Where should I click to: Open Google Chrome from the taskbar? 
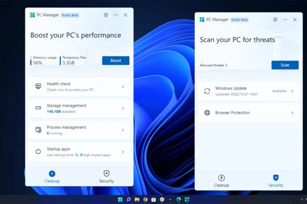(145, 200)
